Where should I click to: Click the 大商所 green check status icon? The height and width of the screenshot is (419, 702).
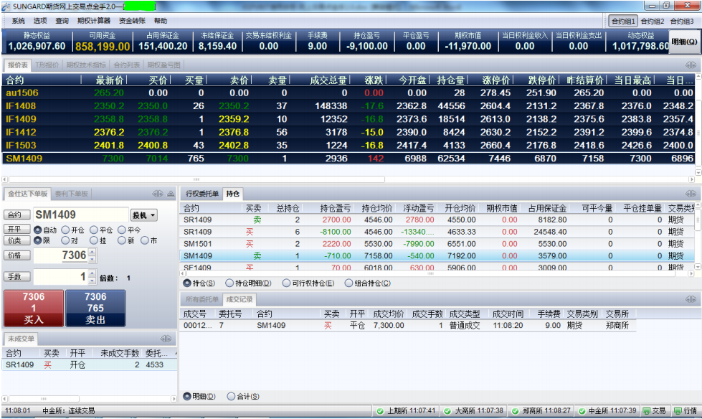click(447, 411)
